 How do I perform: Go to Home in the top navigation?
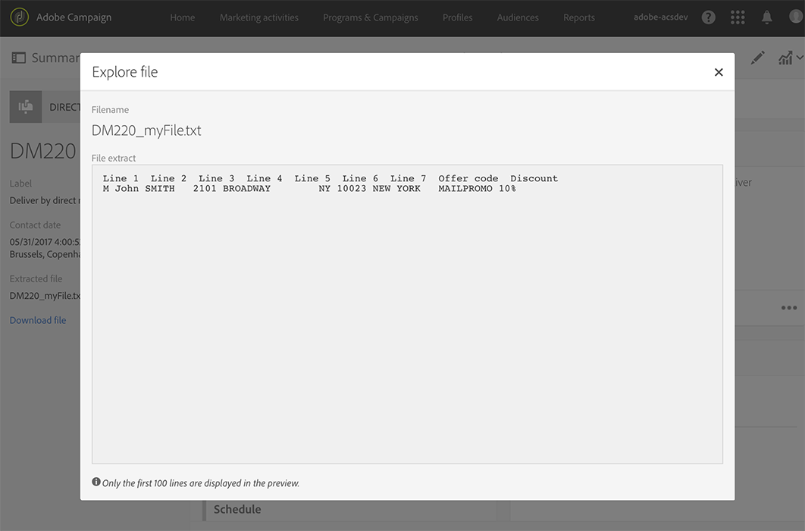tap(182, 17)
